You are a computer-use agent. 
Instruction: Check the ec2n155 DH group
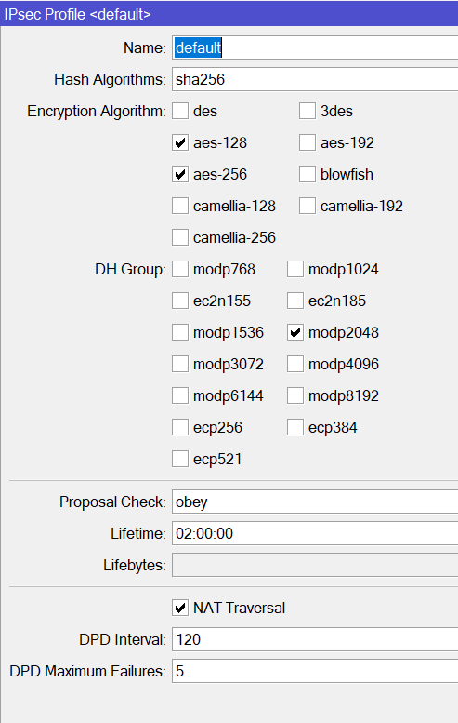(180, 301)
